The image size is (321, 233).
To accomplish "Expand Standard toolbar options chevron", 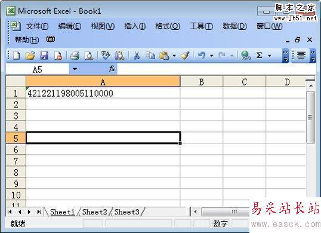I will (x=285, y=56).
